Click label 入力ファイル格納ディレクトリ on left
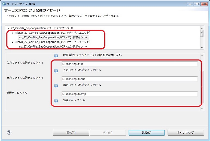 coord(25,63)
